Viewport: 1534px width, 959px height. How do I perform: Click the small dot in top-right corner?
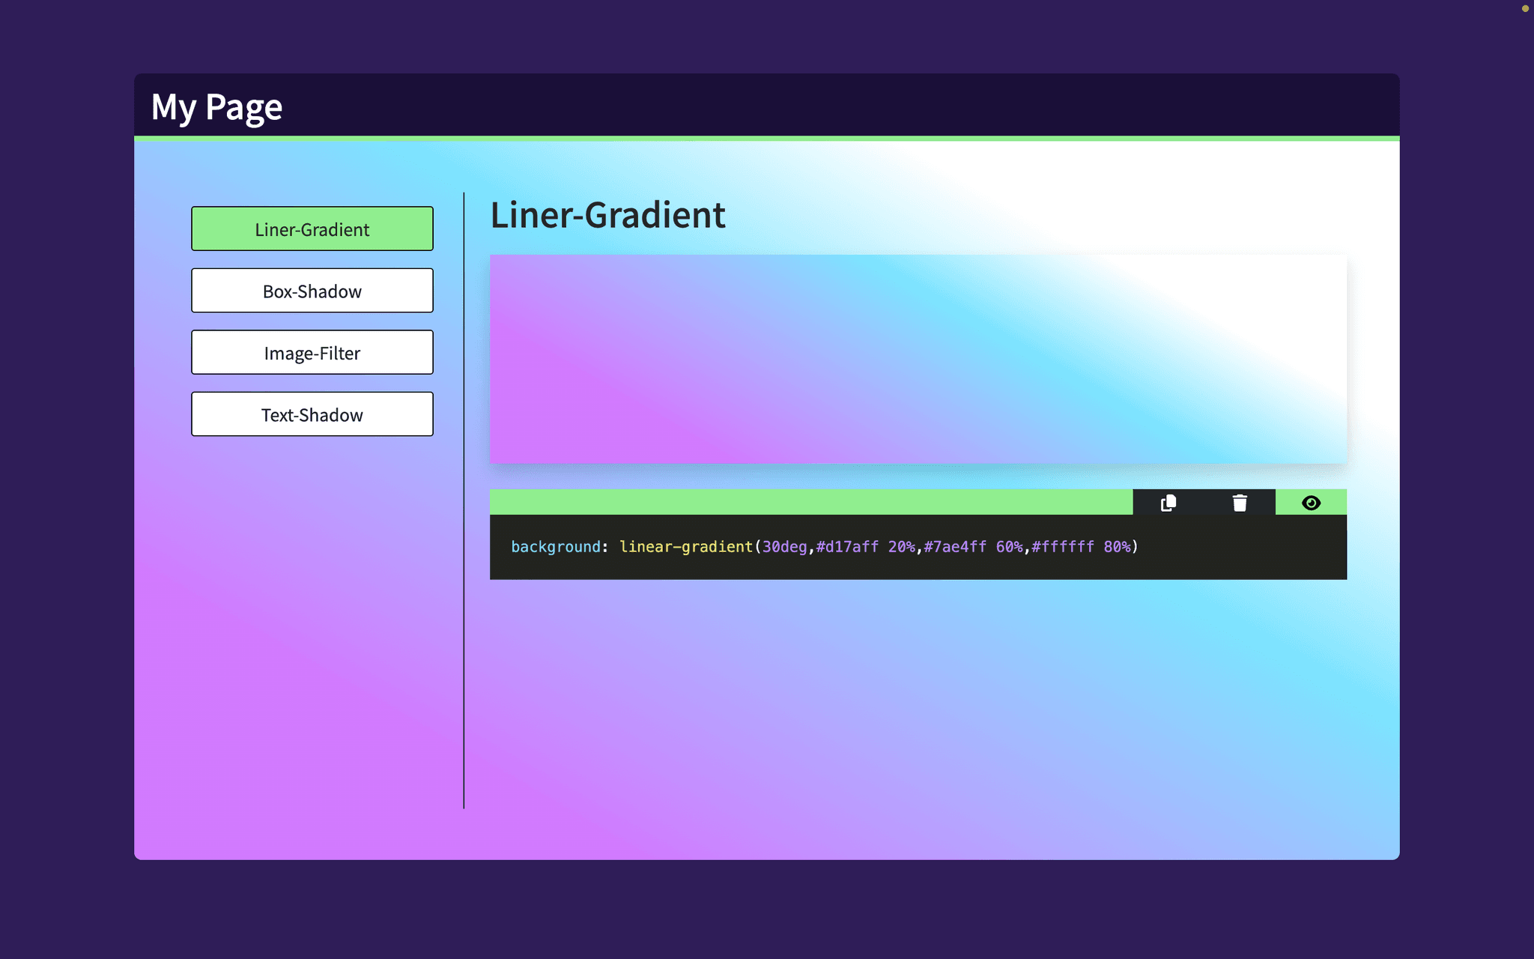point(1525,9)
